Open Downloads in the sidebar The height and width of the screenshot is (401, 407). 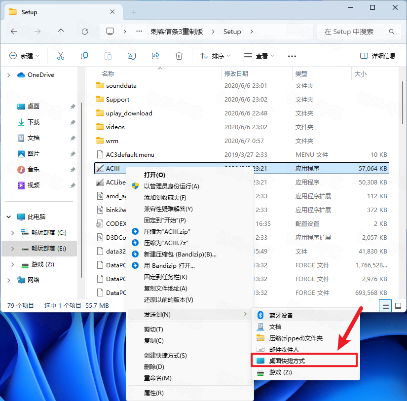[x=34, y=122]
